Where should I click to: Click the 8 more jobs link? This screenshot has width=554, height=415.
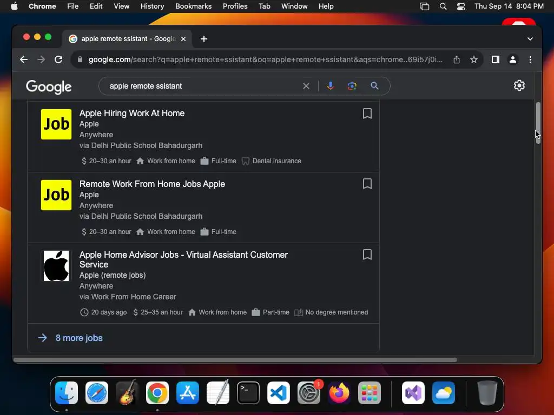[x=79, y=338]
